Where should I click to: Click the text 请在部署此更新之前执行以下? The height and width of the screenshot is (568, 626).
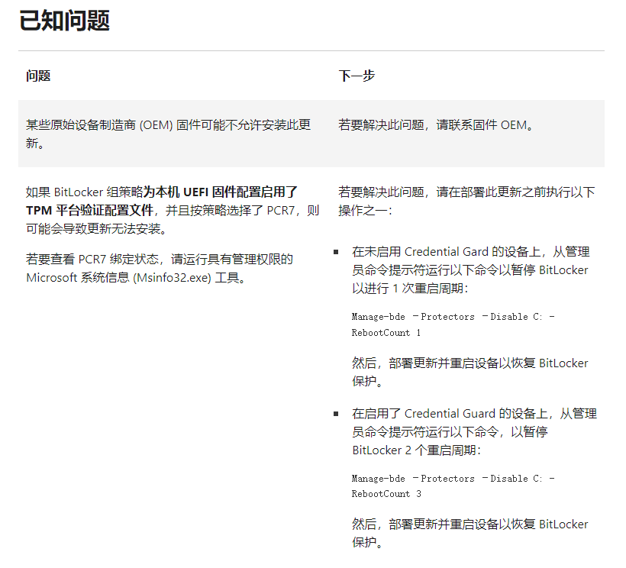click(x=515, y=192)
